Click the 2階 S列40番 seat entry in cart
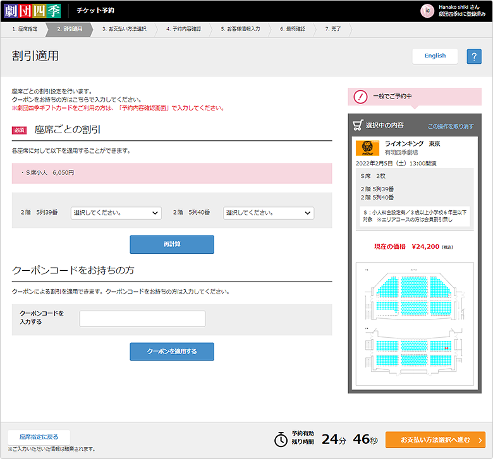The image size is (493, 459). pos(377,198)
